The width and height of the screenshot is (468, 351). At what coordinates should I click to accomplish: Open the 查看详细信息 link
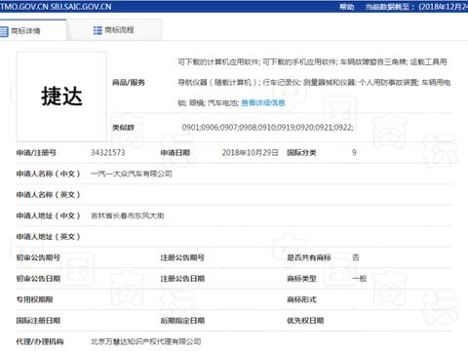point(263,103)
